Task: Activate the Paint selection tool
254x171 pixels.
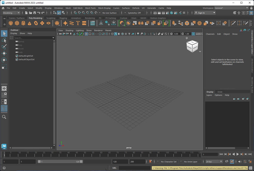Action: pyautogui.click(x=4, y=47)
